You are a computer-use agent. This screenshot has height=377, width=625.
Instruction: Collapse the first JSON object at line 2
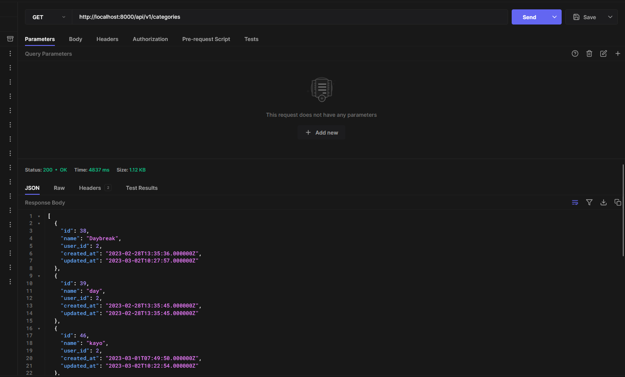(x=38, y=223)
